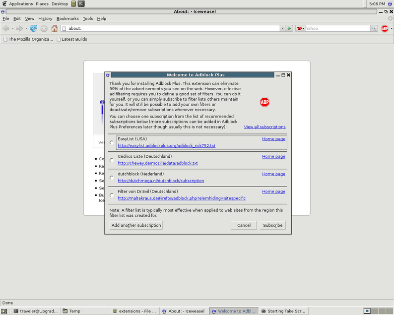
Task: Switch to extensions - File taskbar window
Action: tap(134, 311)
